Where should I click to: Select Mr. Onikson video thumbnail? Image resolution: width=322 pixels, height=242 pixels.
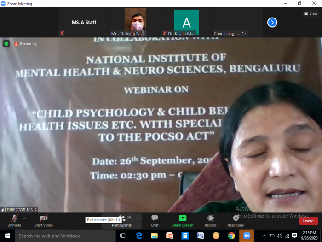(x=135, y=22)
